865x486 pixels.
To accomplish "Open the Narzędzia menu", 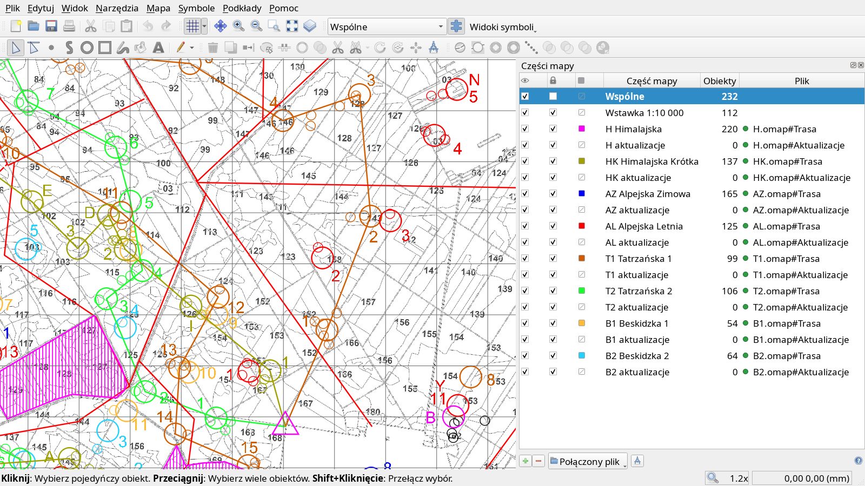I will coord(117,8).
